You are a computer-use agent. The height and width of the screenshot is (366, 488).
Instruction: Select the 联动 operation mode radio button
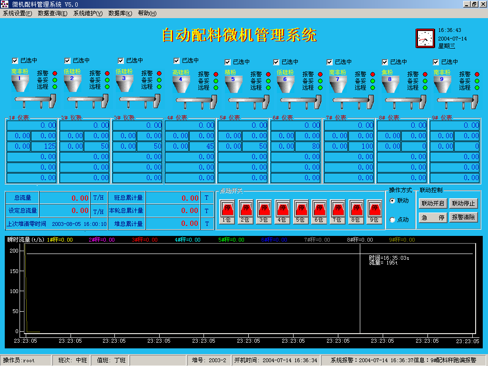coord(392,201)
